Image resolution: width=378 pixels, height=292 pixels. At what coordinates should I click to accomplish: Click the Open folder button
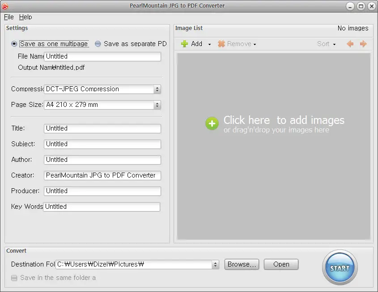[281, 264]
